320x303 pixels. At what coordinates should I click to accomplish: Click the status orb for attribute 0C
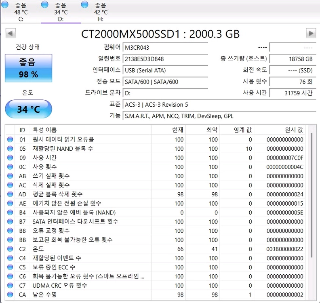10,167
